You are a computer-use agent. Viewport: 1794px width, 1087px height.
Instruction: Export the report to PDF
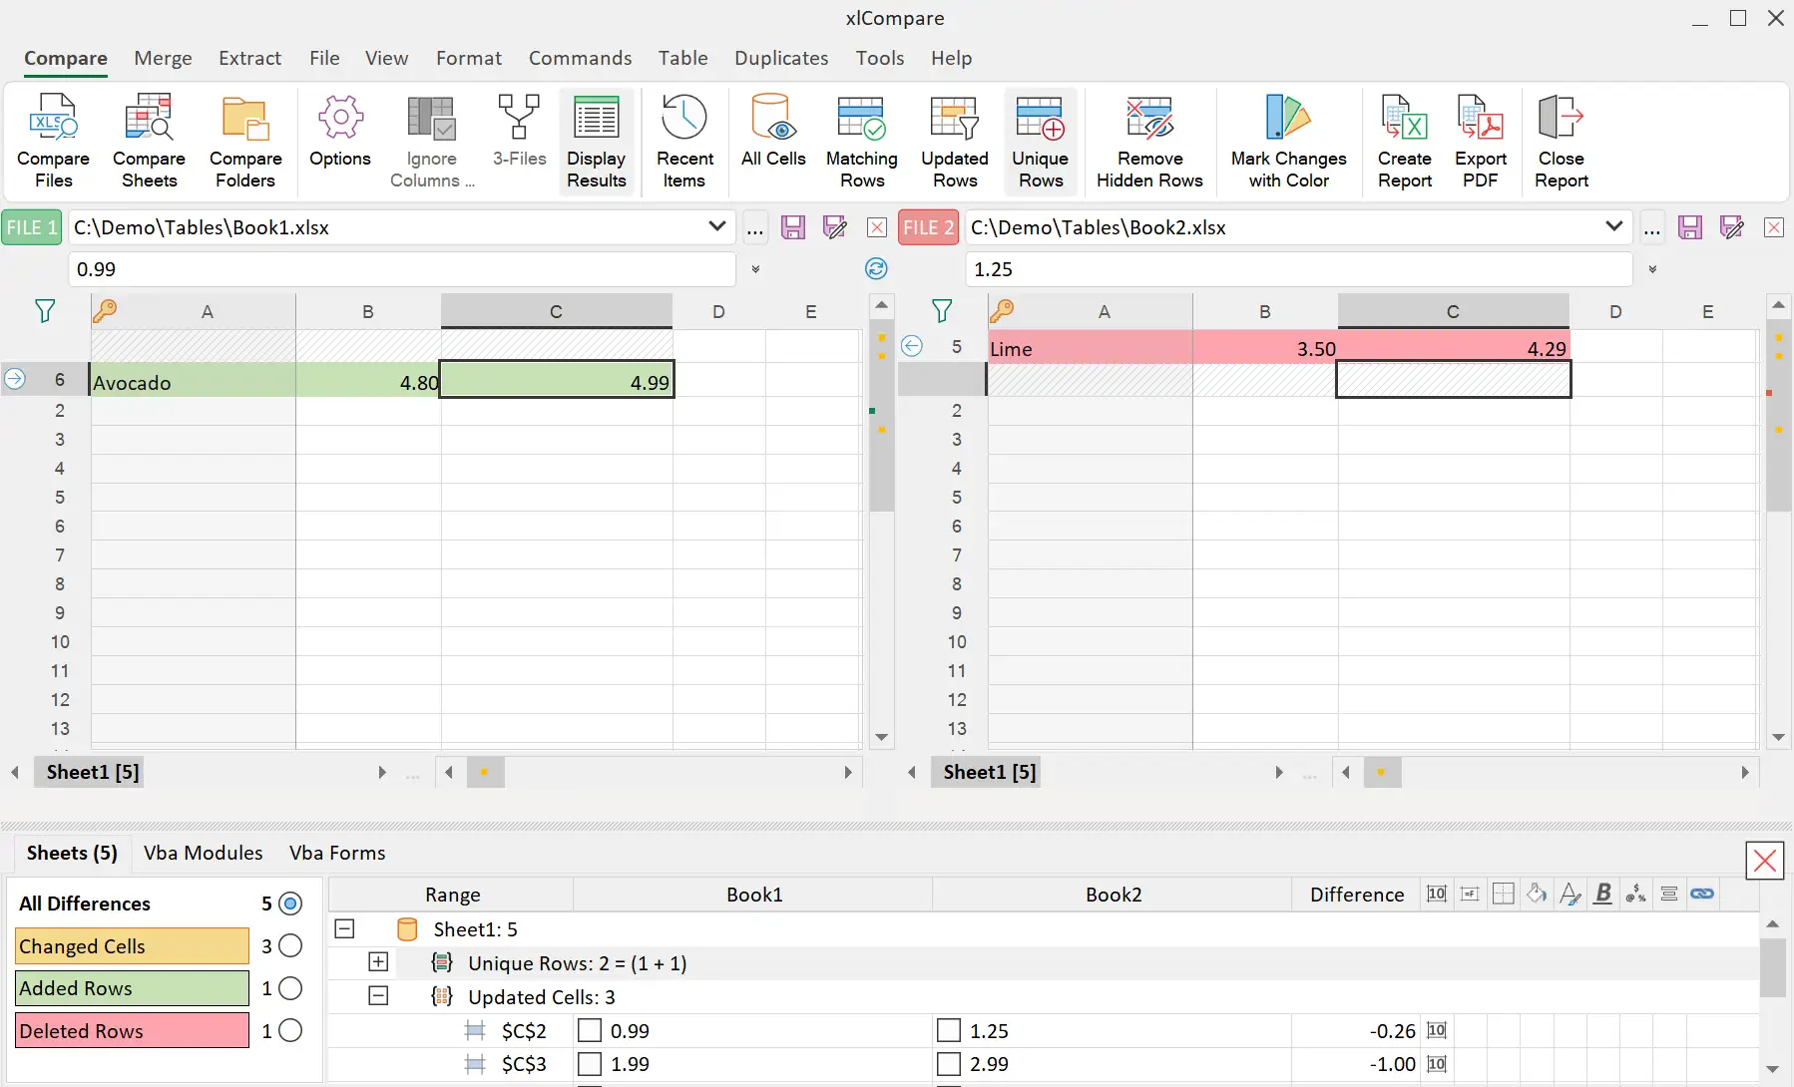[x=1481, y=142]
